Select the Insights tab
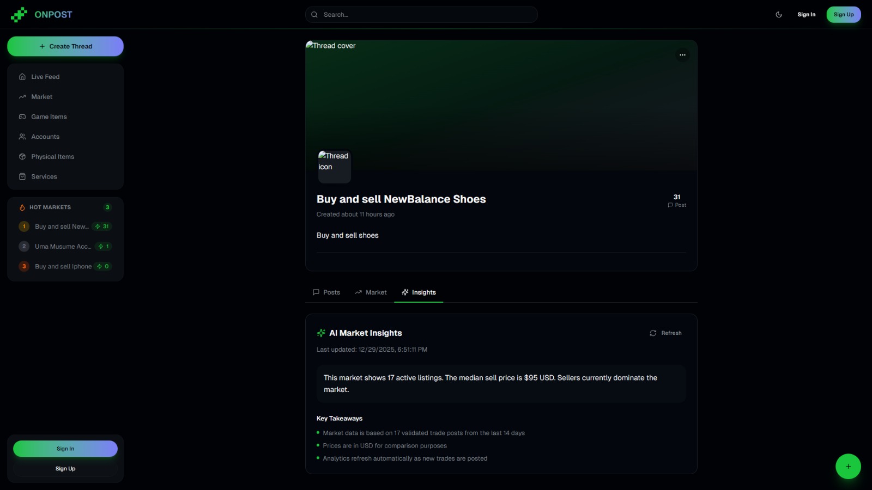 (419, 292)
